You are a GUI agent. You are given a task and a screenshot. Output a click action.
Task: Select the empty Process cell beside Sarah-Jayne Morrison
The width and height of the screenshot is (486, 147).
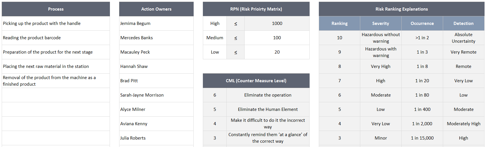tap(56, 95)
